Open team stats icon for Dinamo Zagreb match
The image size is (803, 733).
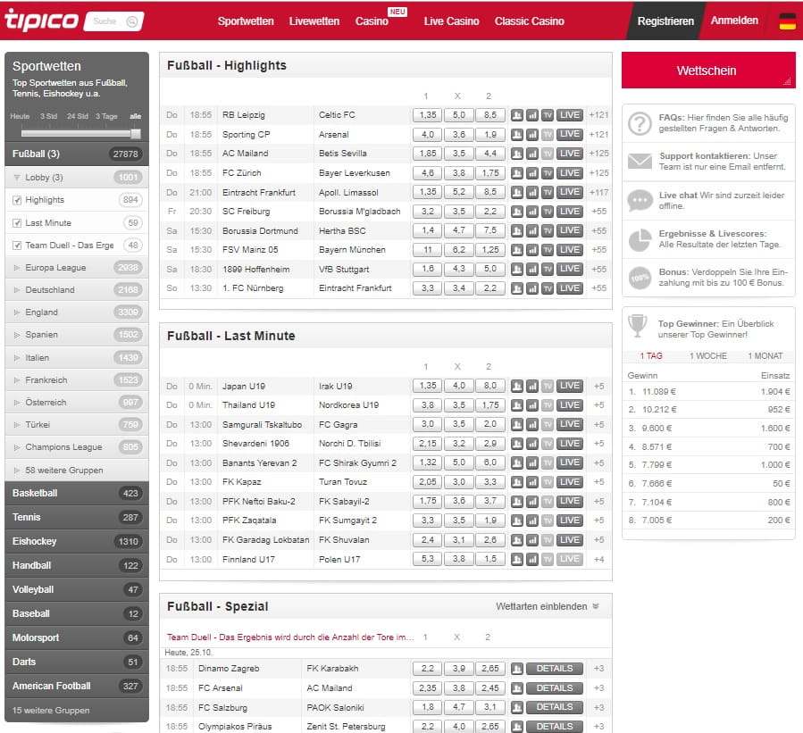tap(517, 669)
